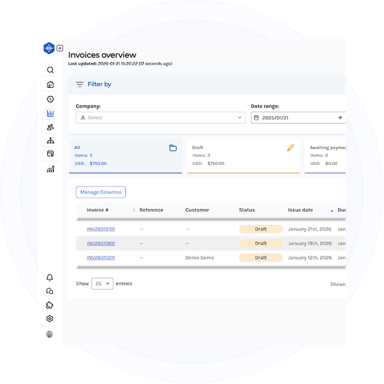Open settings gear in sidebar
The image size is (384, 384).
click(50, 319)
